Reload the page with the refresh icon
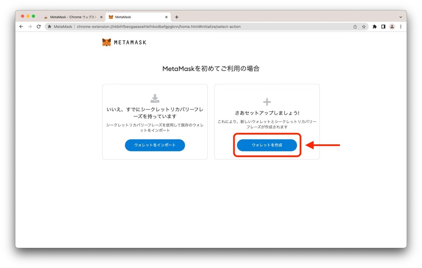Image resolution: width=422 pixels, height=268 pixels. pyautogui.click(x=39, y=27)
